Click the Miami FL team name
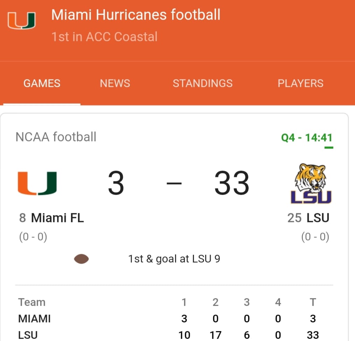This screenshot has height=341, width=355. (57, 218)
